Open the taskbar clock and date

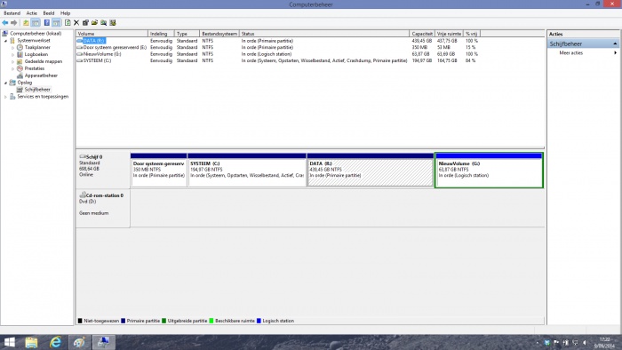point(604,343)
